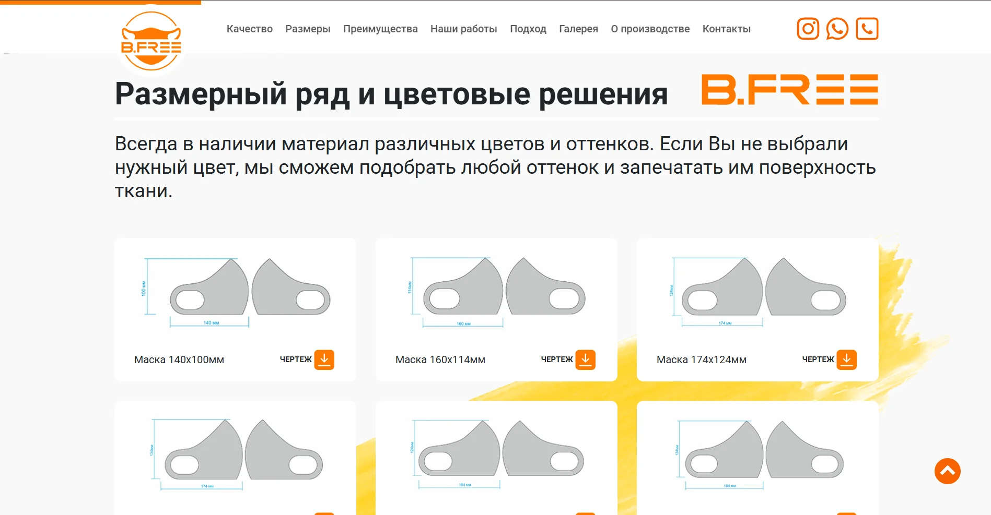This screenshot has width=991, height=515.
Task: Select the Маска 160х114мм label
Action: (440, 360)
